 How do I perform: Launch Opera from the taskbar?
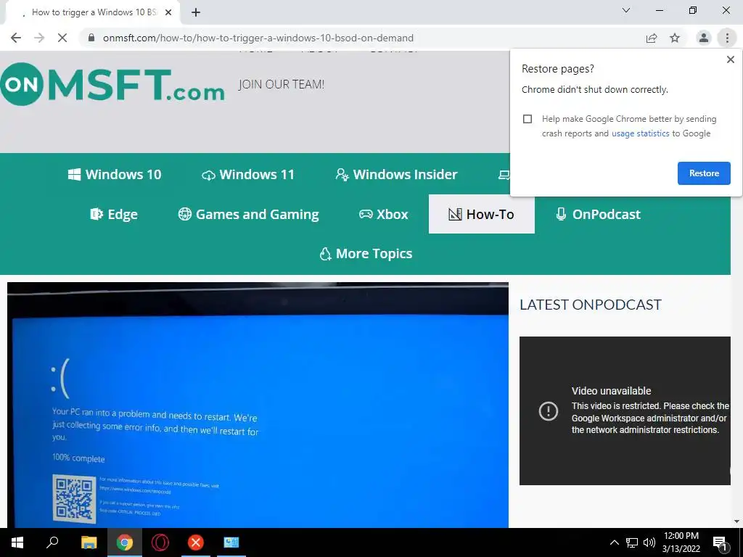pyautogui.click(x=160, y=542)
